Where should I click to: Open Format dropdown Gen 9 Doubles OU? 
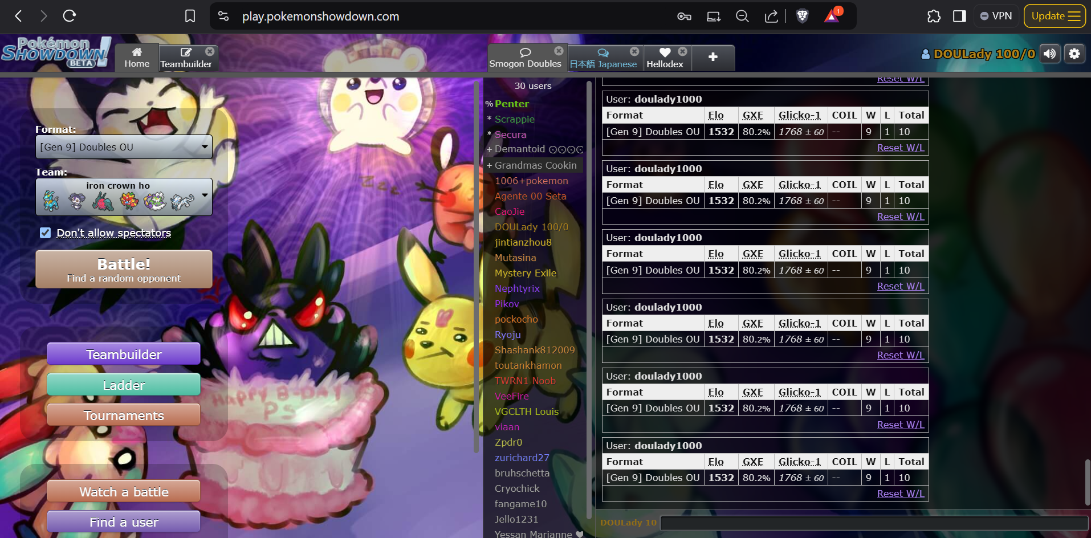coord(124,147)
